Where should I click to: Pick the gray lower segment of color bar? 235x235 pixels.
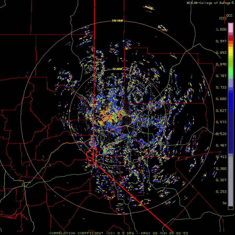pos(231,181)
